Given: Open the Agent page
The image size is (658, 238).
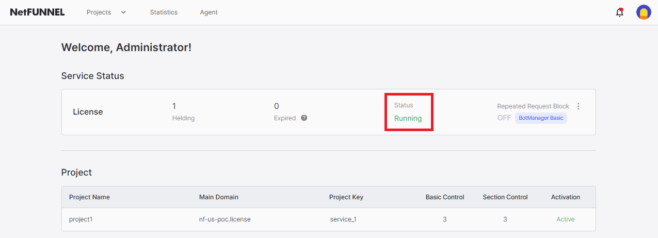Looking at the screenshot, I should (208, 12).
